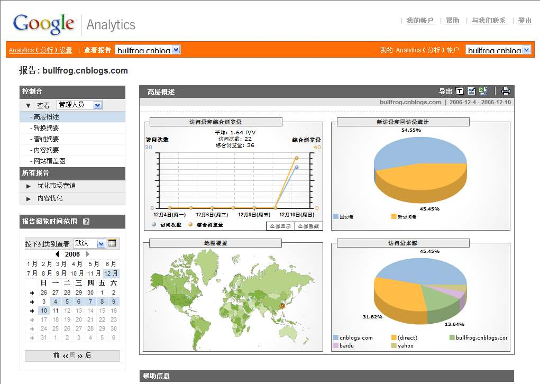Export report as XML icon

tap(471, 91)
